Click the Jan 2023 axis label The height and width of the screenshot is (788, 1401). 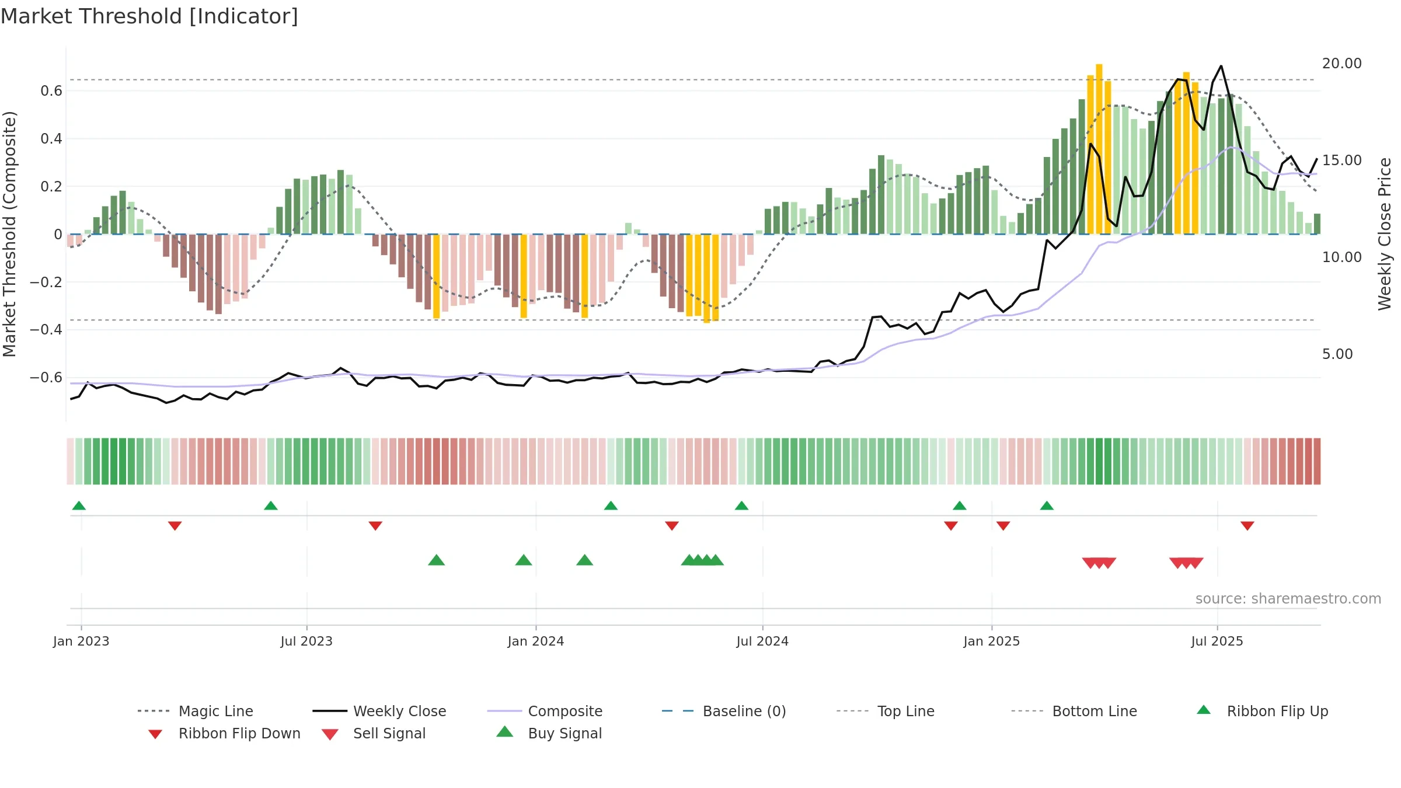click(x=81, y=641)
